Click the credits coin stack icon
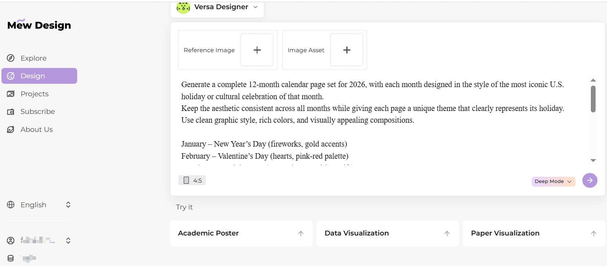The image size is (607, 266). [x=11, y=258]
